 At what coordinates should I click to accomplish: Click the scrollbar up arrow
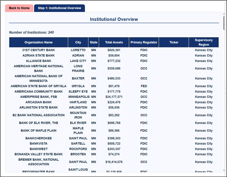[x=224, y=14]
